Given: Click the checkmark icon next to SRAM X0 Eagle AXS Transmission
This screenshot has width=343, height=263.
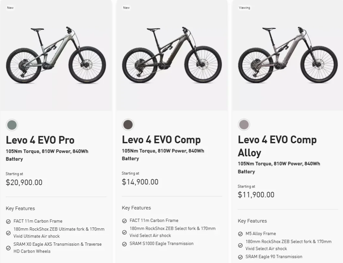Looking at the screenshot, I should point(8,248).
